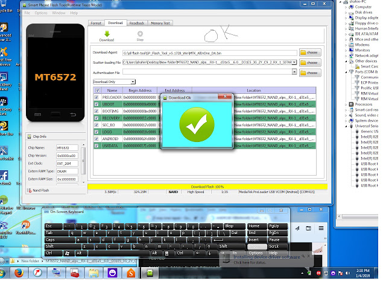Uncheck the SEC_RO partition checkbox

tap(96, 125)
